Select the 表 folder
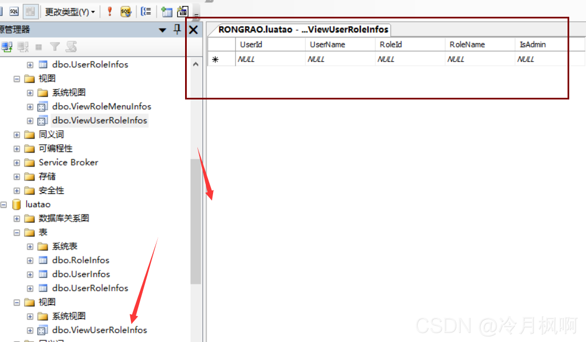This screenshot has width=586, height=342. tap(43, 232)
